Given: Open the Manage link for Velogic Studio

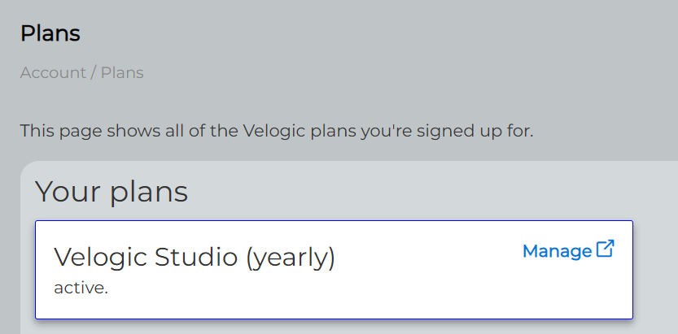Looking at the screenshot, I should [x=568, y=250].
